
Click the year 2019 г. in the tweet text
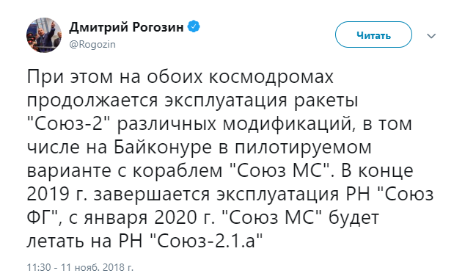[x=56, y=195]
